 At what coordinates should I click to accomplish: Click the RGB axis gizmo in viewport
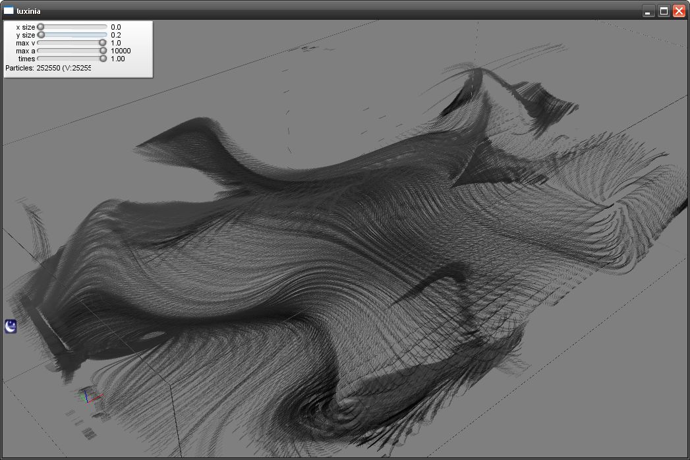(x=88, y=395)
